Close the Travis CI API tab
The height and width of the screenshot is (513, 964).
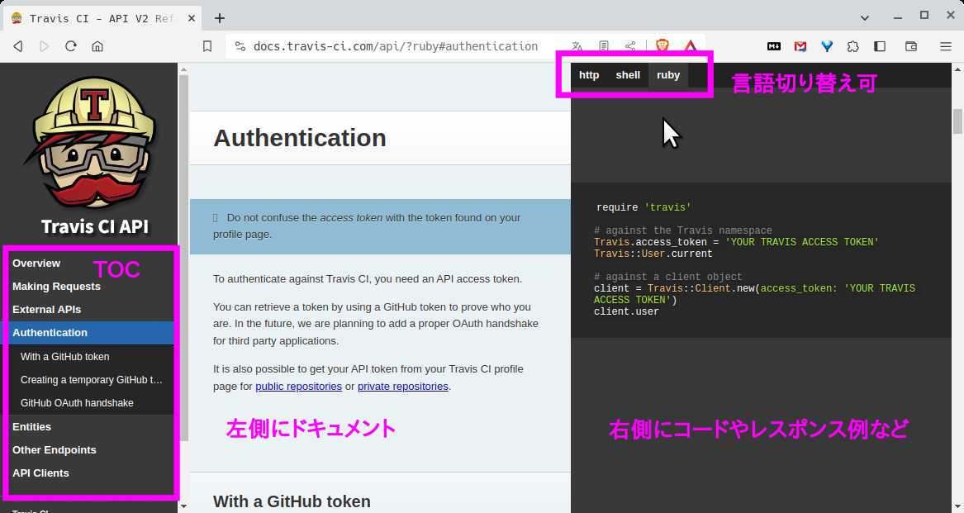tap(191, 18)
